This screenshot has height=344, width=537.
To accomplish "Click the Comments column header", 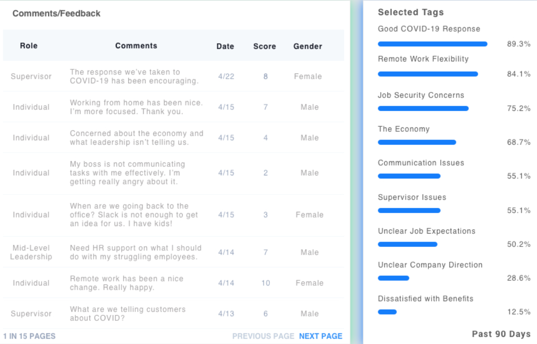I will tap(136, 46).
